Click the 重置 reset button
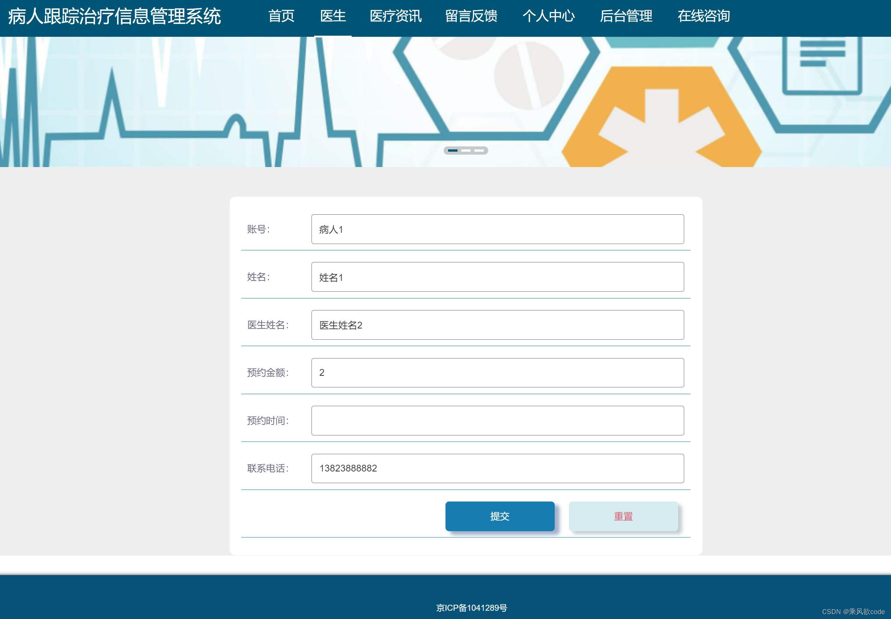The width and height of the screenshot is (891, 619). pos(623,516)
